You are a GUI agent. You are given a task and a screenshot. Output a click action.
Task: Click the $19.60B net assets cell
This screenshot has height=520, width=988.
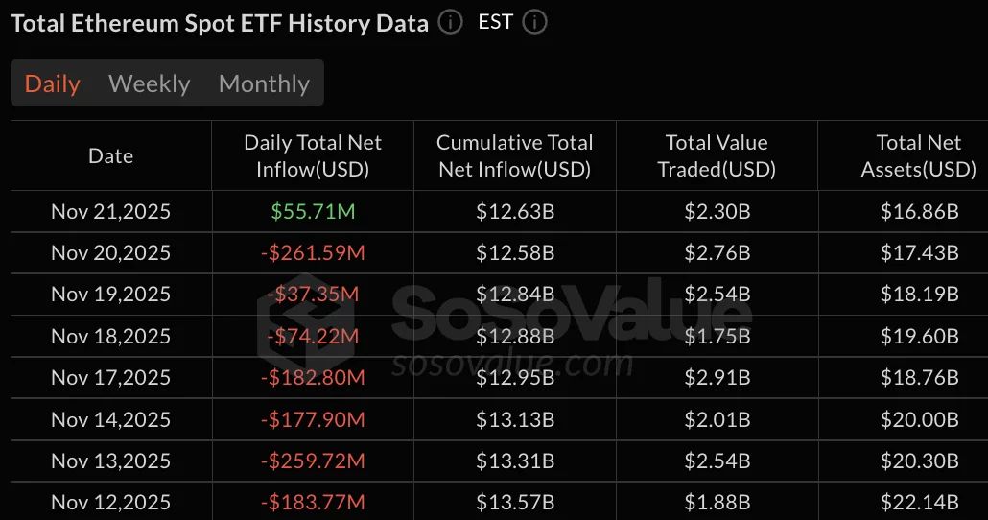point(919,337)
